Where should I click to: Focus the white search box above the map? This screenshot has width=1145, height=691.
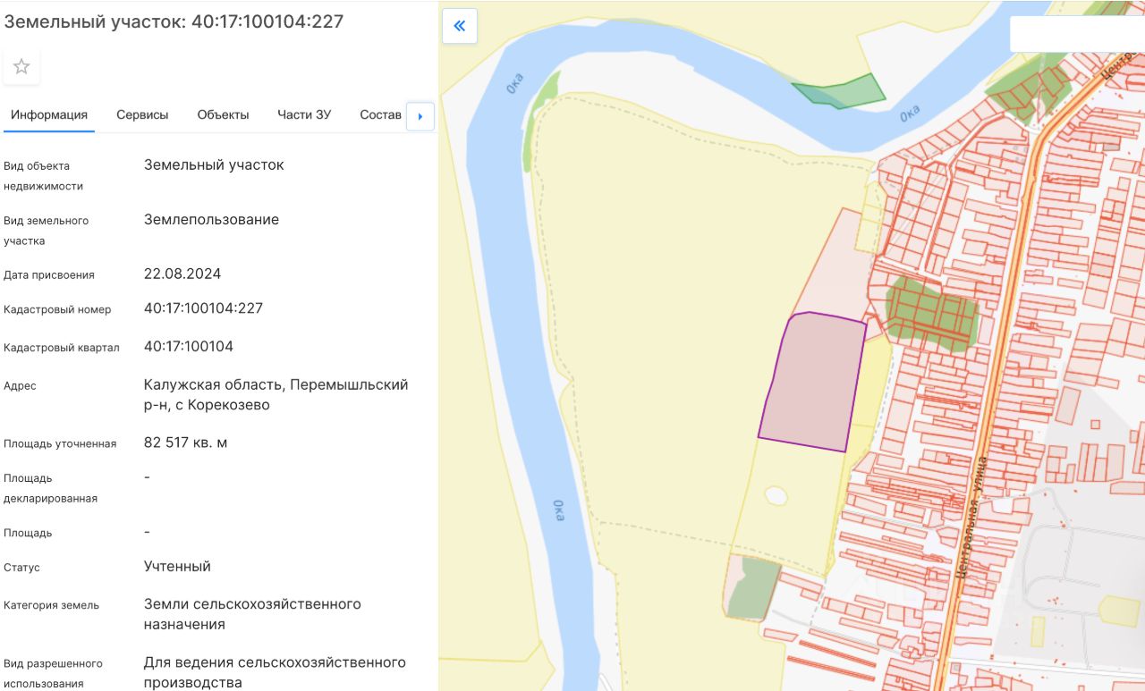pyautogui.click(x=1077, y=35)
